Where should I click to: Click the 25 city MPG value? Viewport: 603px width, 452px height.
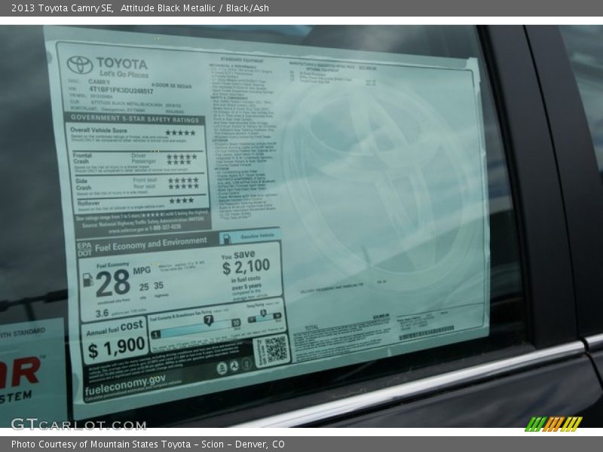tap(144, 287)
